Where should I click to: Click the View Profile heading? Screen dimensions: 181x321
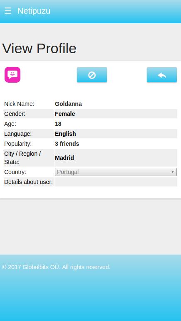click(x=39, y=49)
